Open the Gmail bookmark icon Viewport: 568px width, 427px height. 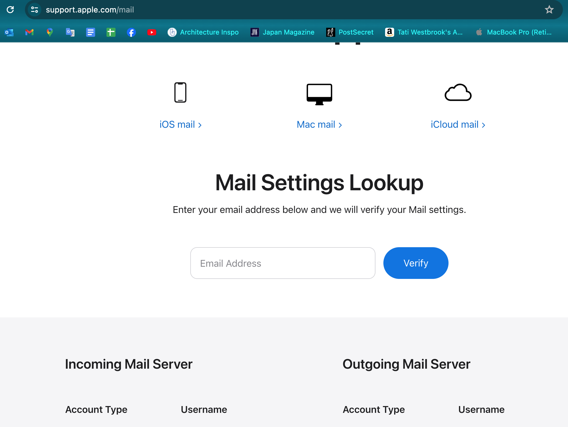(x=29, y=32)
